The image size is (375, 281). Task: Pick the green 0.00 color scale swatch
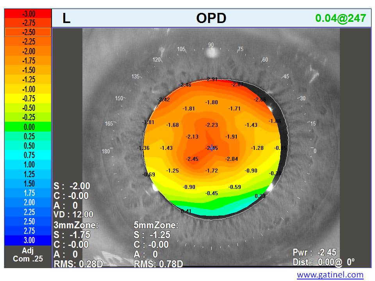click(x=28, y=127)
